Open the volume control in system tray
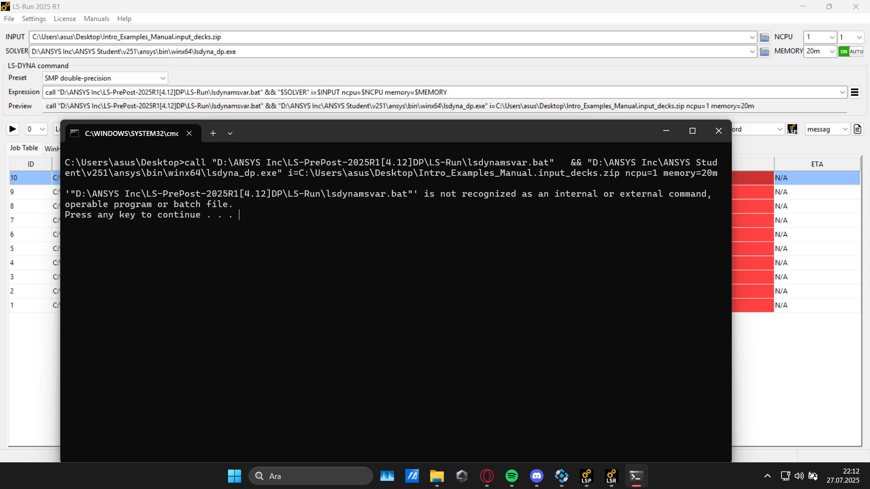The width and height of the screenshot is (870, 489). coord(799,476)
